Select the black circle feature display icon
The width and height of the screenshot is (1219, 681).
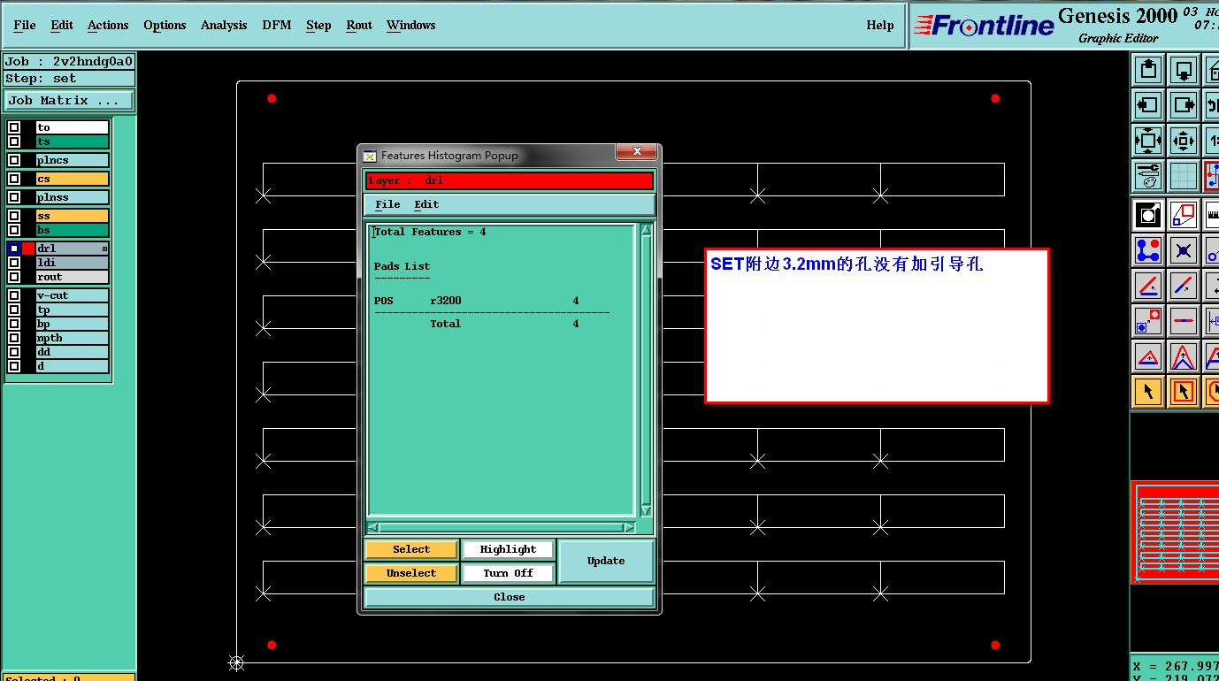point(1148,215)
